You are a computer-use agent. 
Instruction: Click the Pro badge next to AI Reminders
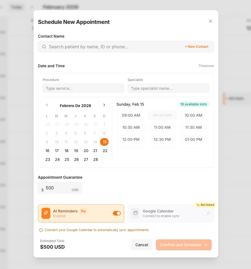(x=83, y=211)
